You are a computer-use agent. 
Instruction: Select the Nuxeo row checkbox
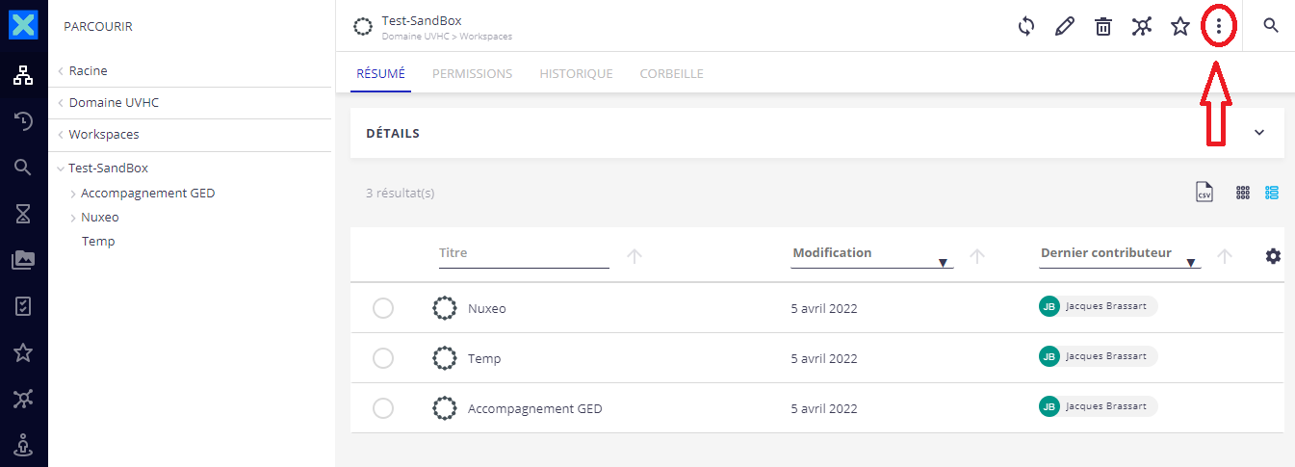pos(383,308)
